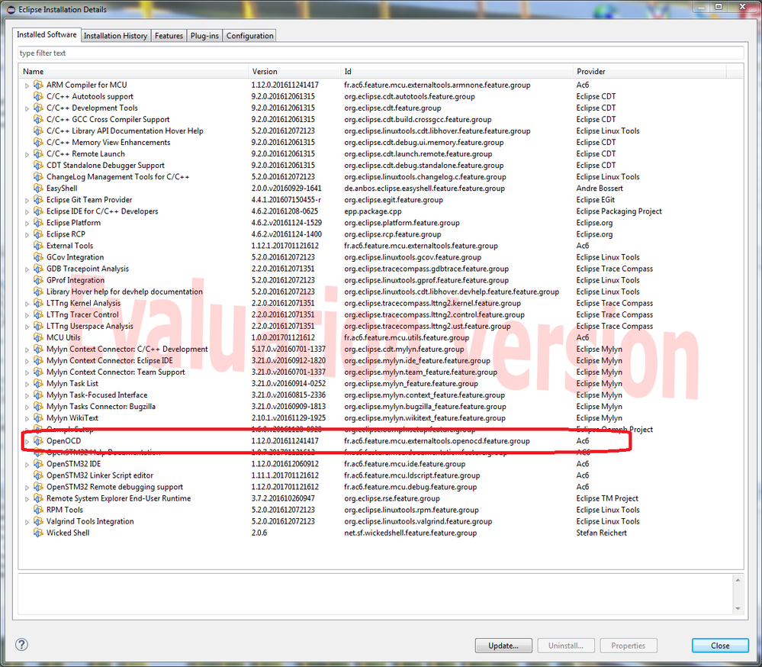Sort by the Name column header
762x667 pixels.
133,72
